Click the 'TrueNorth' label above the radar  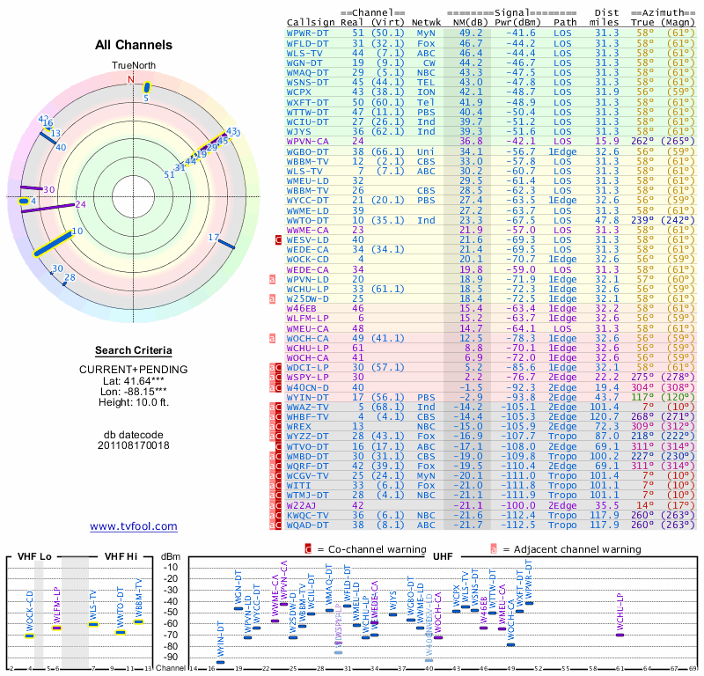(x=134, y=66)
